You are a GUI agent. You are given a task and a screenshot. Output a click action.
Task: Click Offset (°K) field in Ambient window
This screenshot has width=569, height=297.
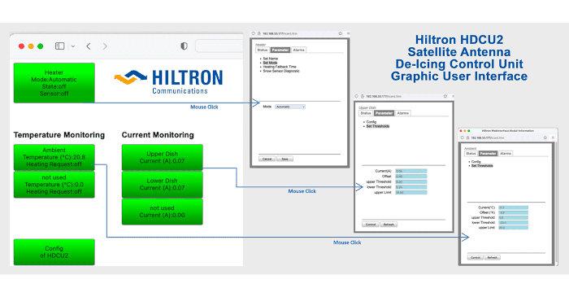coord(513,212)
